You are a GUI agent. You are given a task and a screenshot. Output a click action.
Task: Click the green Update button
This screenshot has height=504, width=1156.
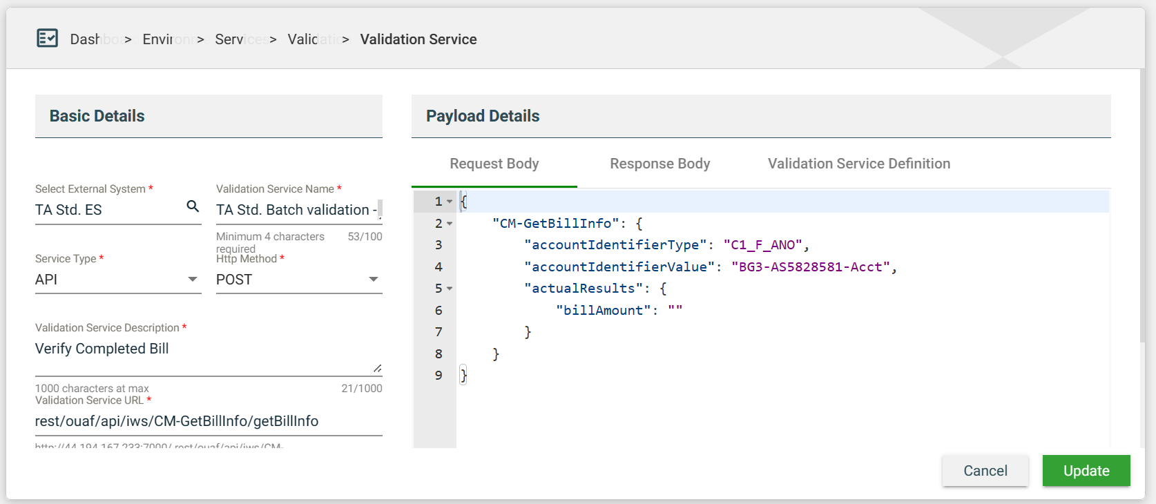pyautogui.click(x=1086, y=471)
